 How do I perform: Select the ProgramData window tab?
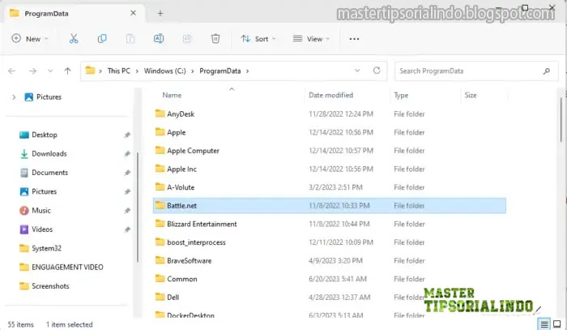(x=75, y=14)
